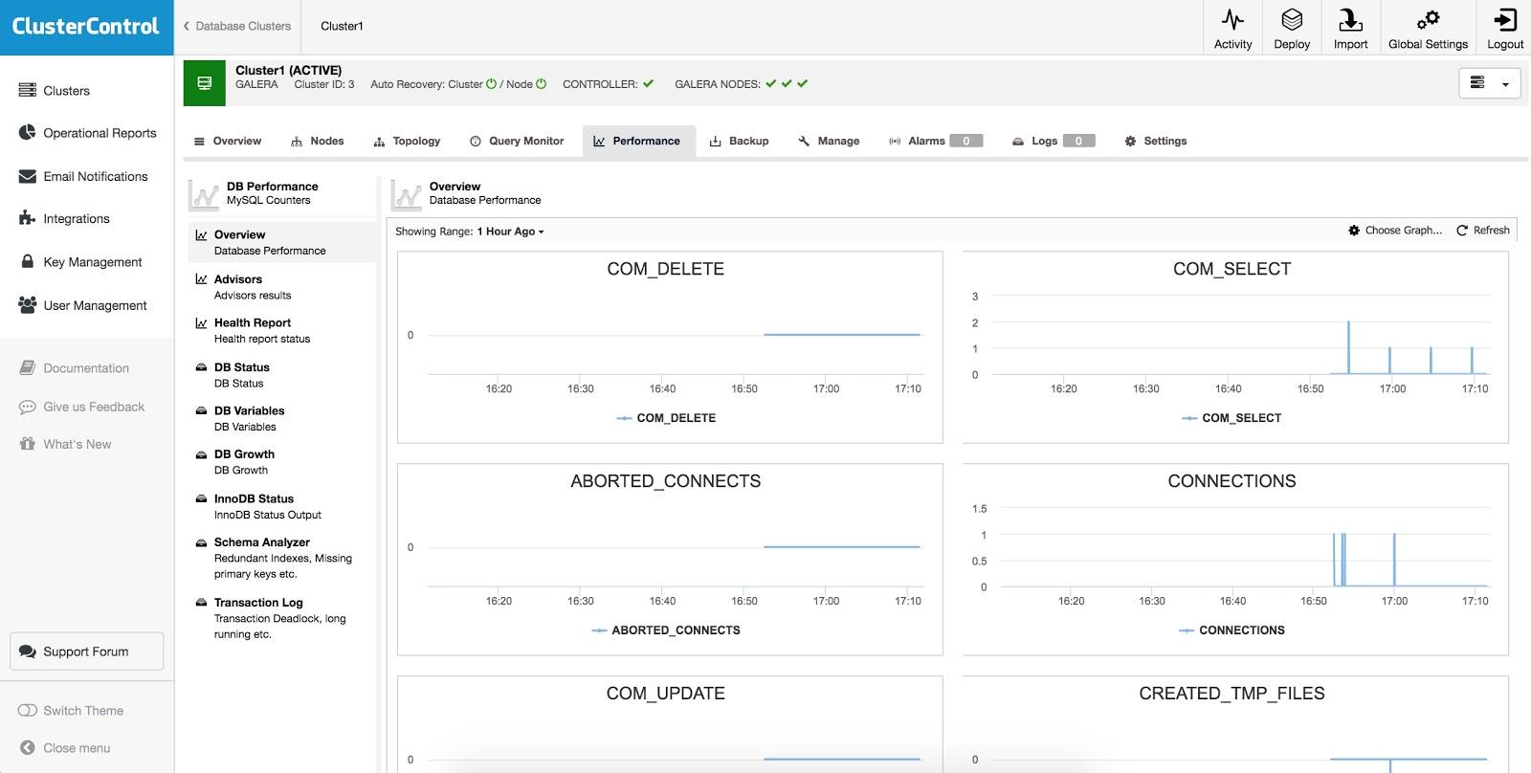
Task: Click the Support Forum button
Action: pyautogui.click(x=87, y=652)
